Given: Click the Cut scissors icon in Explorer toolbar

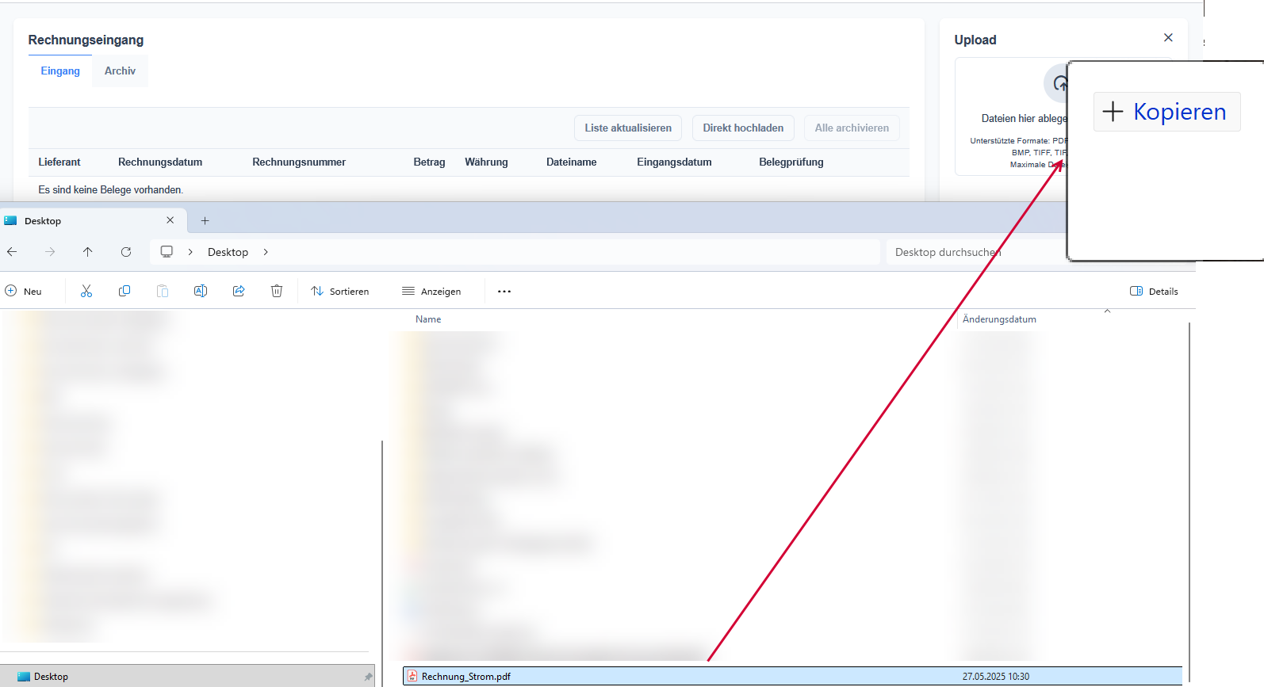Looking at the screenshot, I should tap(86, 292).
